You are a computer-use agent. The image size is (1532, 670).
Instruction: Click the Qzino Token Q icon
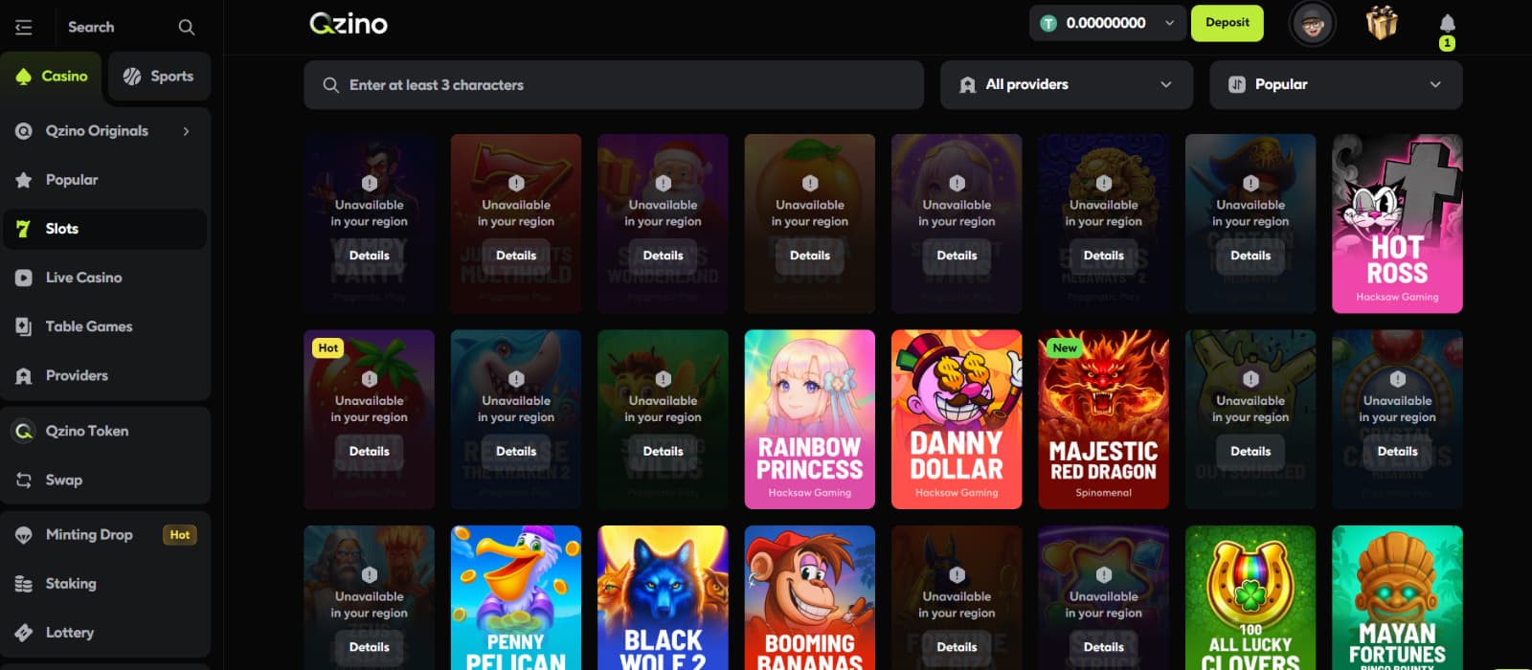point(24,431)
